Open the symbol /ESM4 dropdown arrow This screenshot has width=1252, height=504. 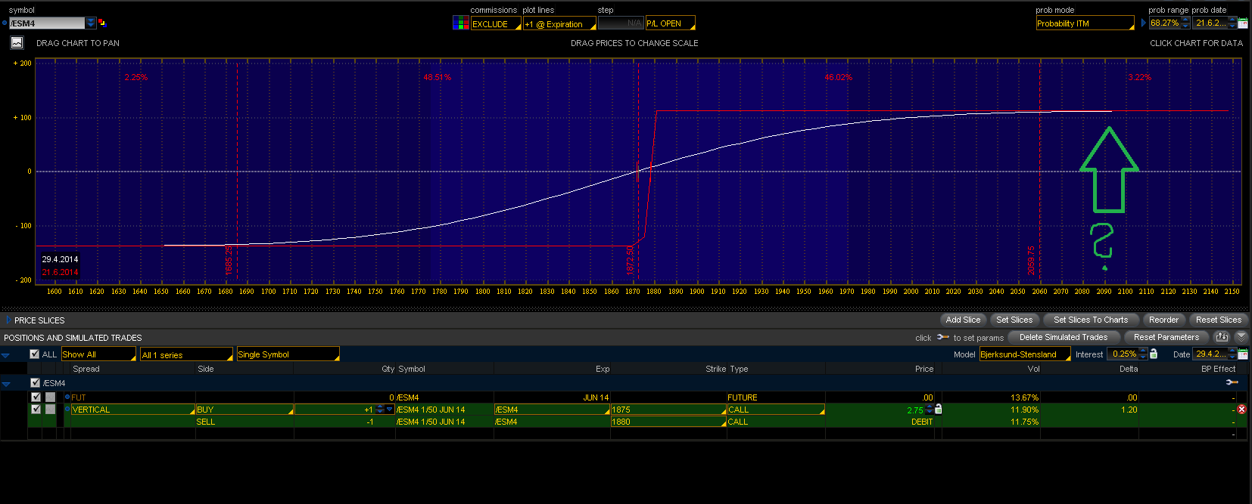(x=91, y=23)
